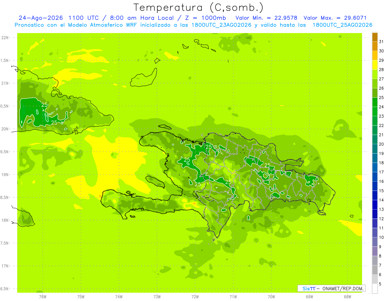This screenshot has height=301, width=390.
Task: Select the dark blue swatch between 13 and 14
Action: click(x=375, y=205)
